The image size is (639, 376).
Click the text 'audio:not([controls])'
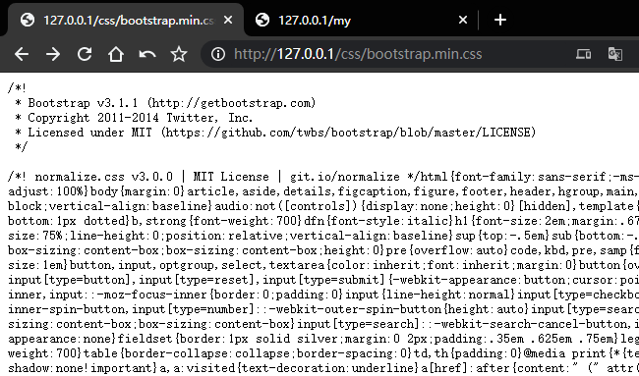286,206
